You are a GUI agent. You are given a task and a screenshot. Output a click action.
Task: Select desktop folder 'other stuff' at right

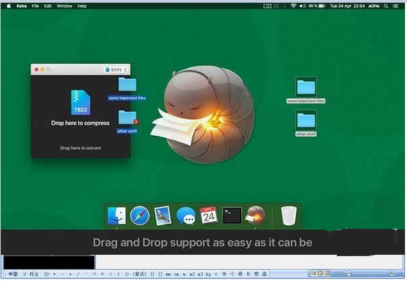[x=306, y=123]
